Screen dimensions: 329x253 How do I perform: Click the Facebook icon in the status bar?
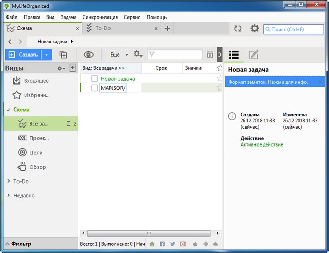pyautogui.click(x=162, y=244)
